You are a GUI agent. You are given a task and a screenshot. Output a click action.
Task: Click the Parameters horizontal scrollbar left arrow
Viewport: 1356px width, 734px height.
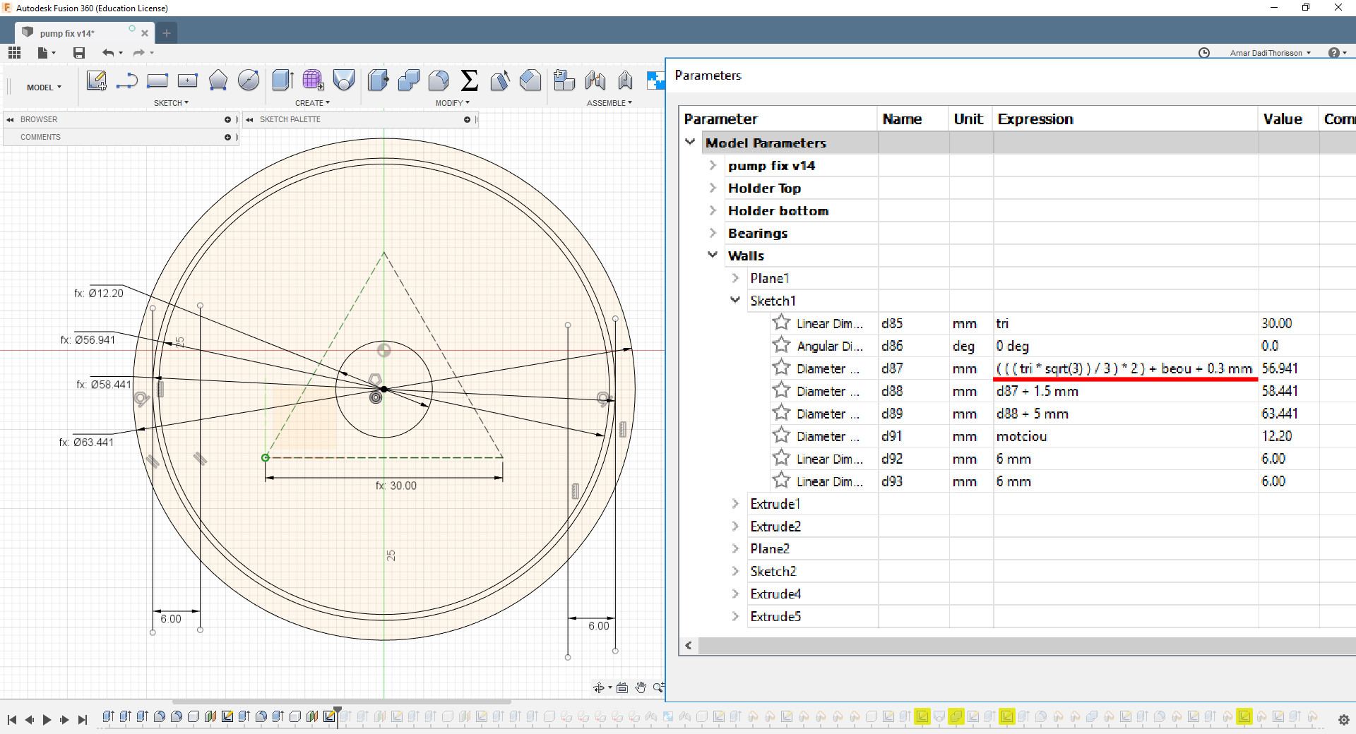click(689, 645)
